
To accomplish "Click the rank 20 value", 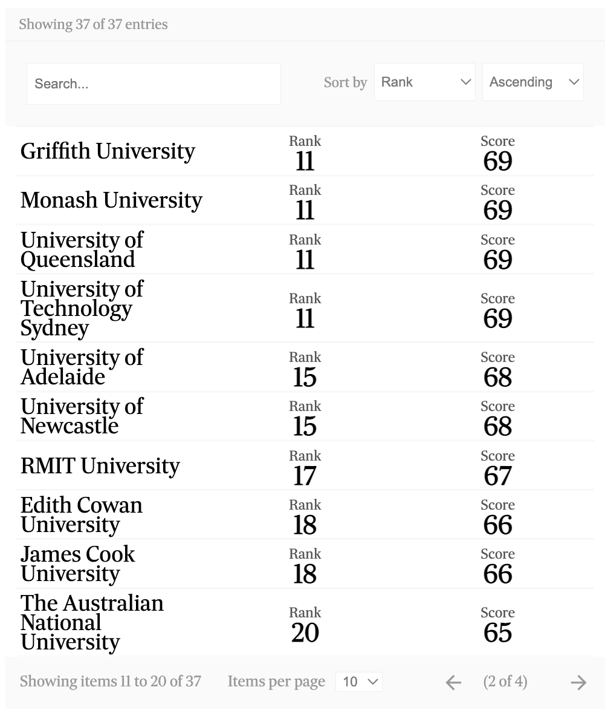I will pos(305,633).
